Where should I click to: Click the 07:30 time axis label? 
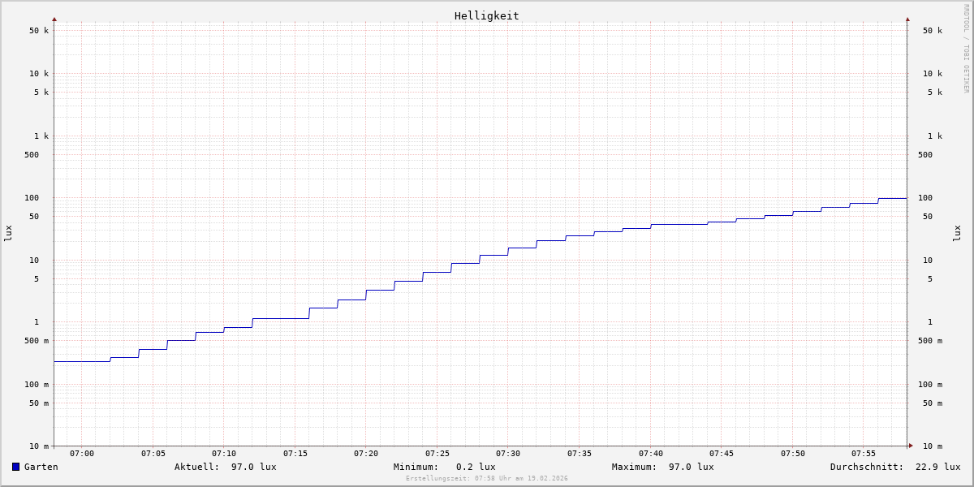tap(508, 454)
